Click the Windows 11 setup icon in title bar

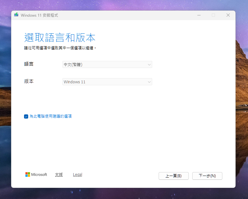coord(16,15)
